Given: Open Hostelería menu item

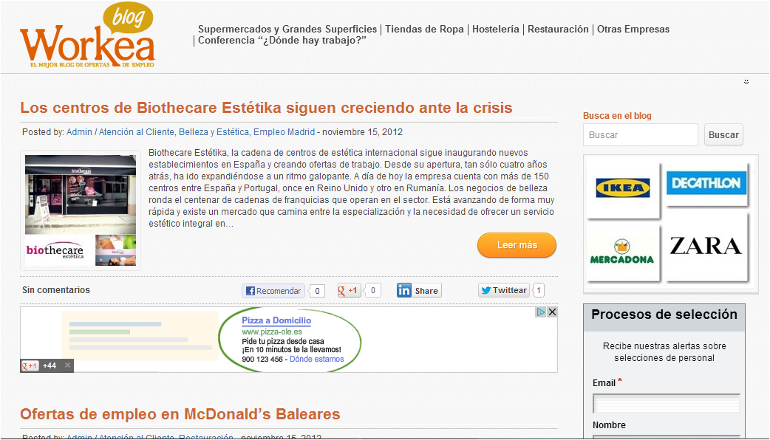Looking at the screenshot, I should 496,29.
